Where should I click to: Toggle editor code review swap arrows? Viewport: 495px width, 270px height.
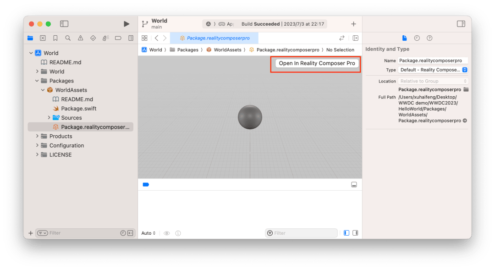pyautogui.click(x=341, y=38)
